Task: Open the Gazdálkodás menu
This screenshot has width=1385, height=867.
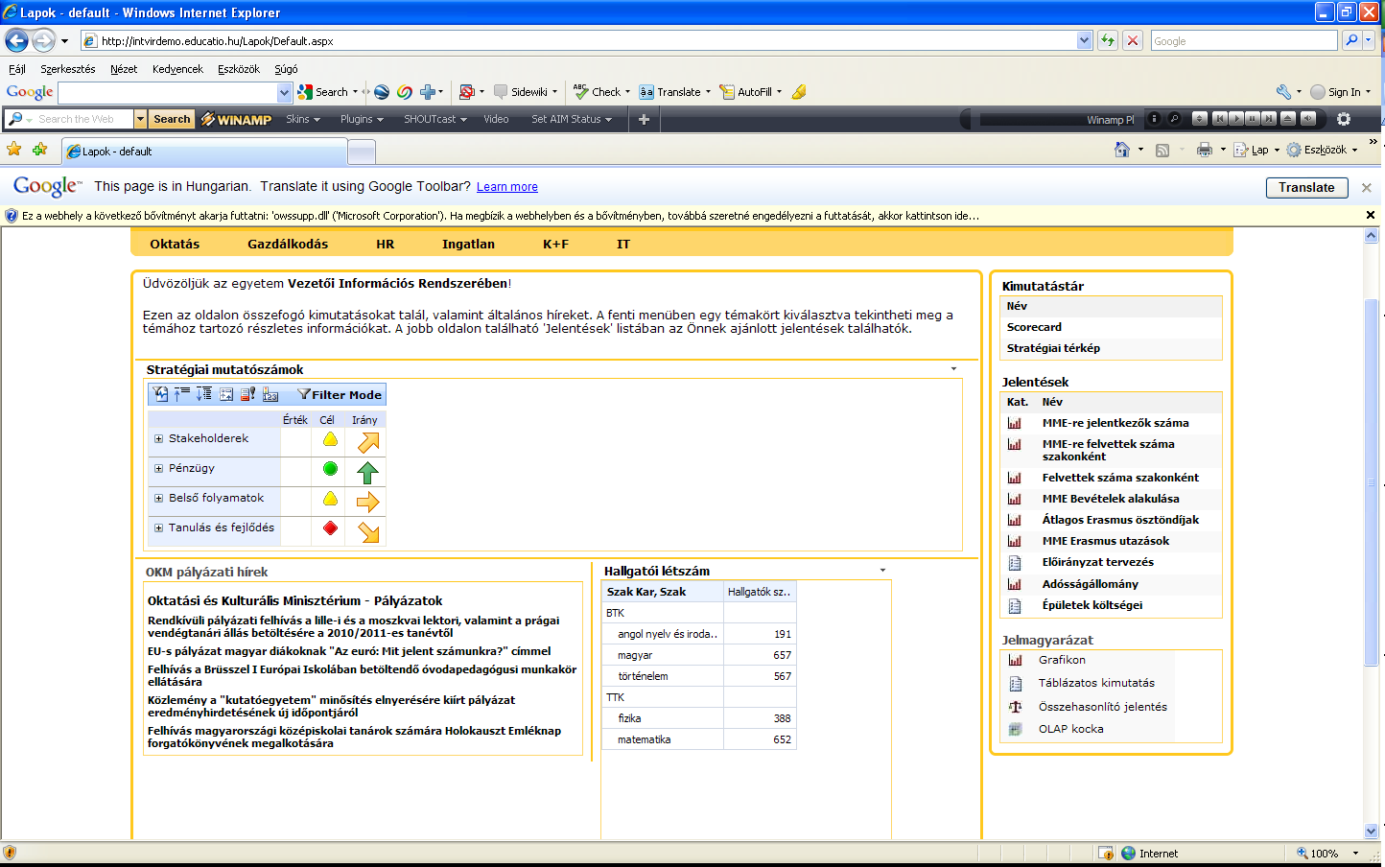Action: [288, 244]
